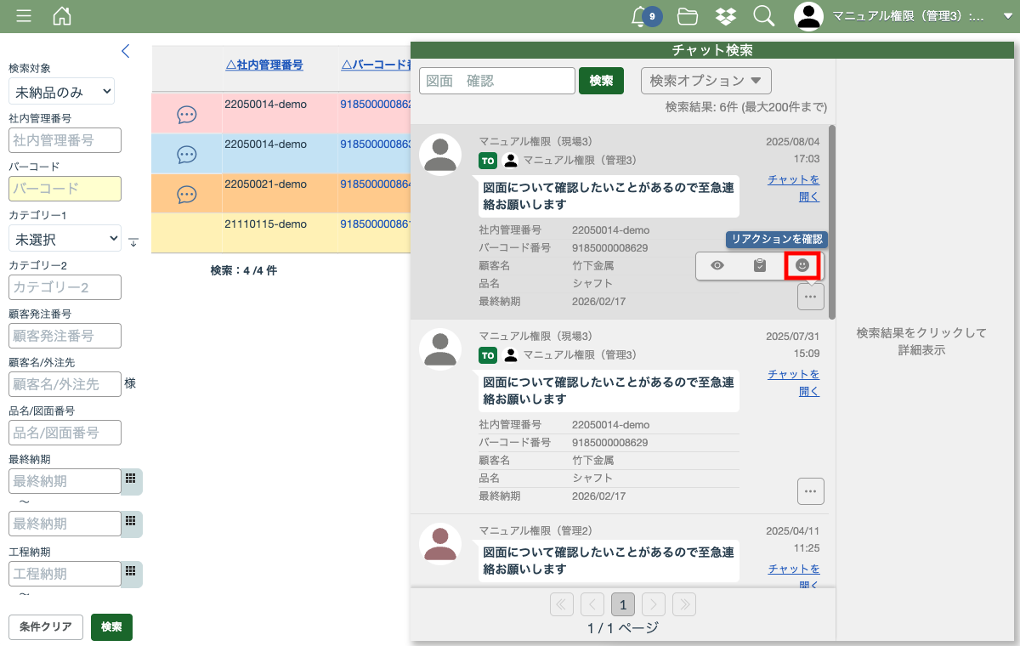Click the Dropbox icon in header
Image resolution: width=1020 pixels, height=646 pixels.
tap(725, 16)
